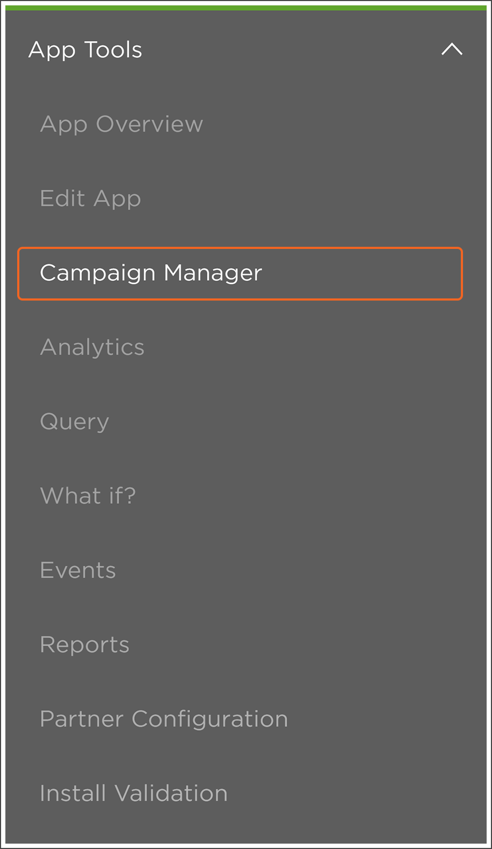This screenshot has height=849, width=492.
Task: Open Install Validation tool at the bottom
Action: pyautogui.click(x=134, y=793)
